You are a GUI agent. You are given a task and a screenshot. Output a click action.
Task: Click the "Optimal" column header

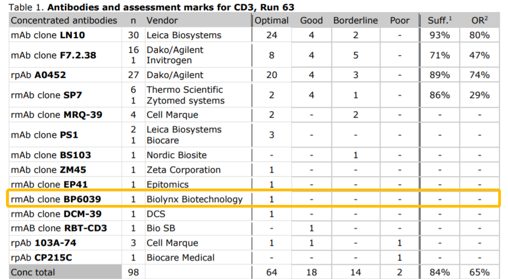coord(272,20)
